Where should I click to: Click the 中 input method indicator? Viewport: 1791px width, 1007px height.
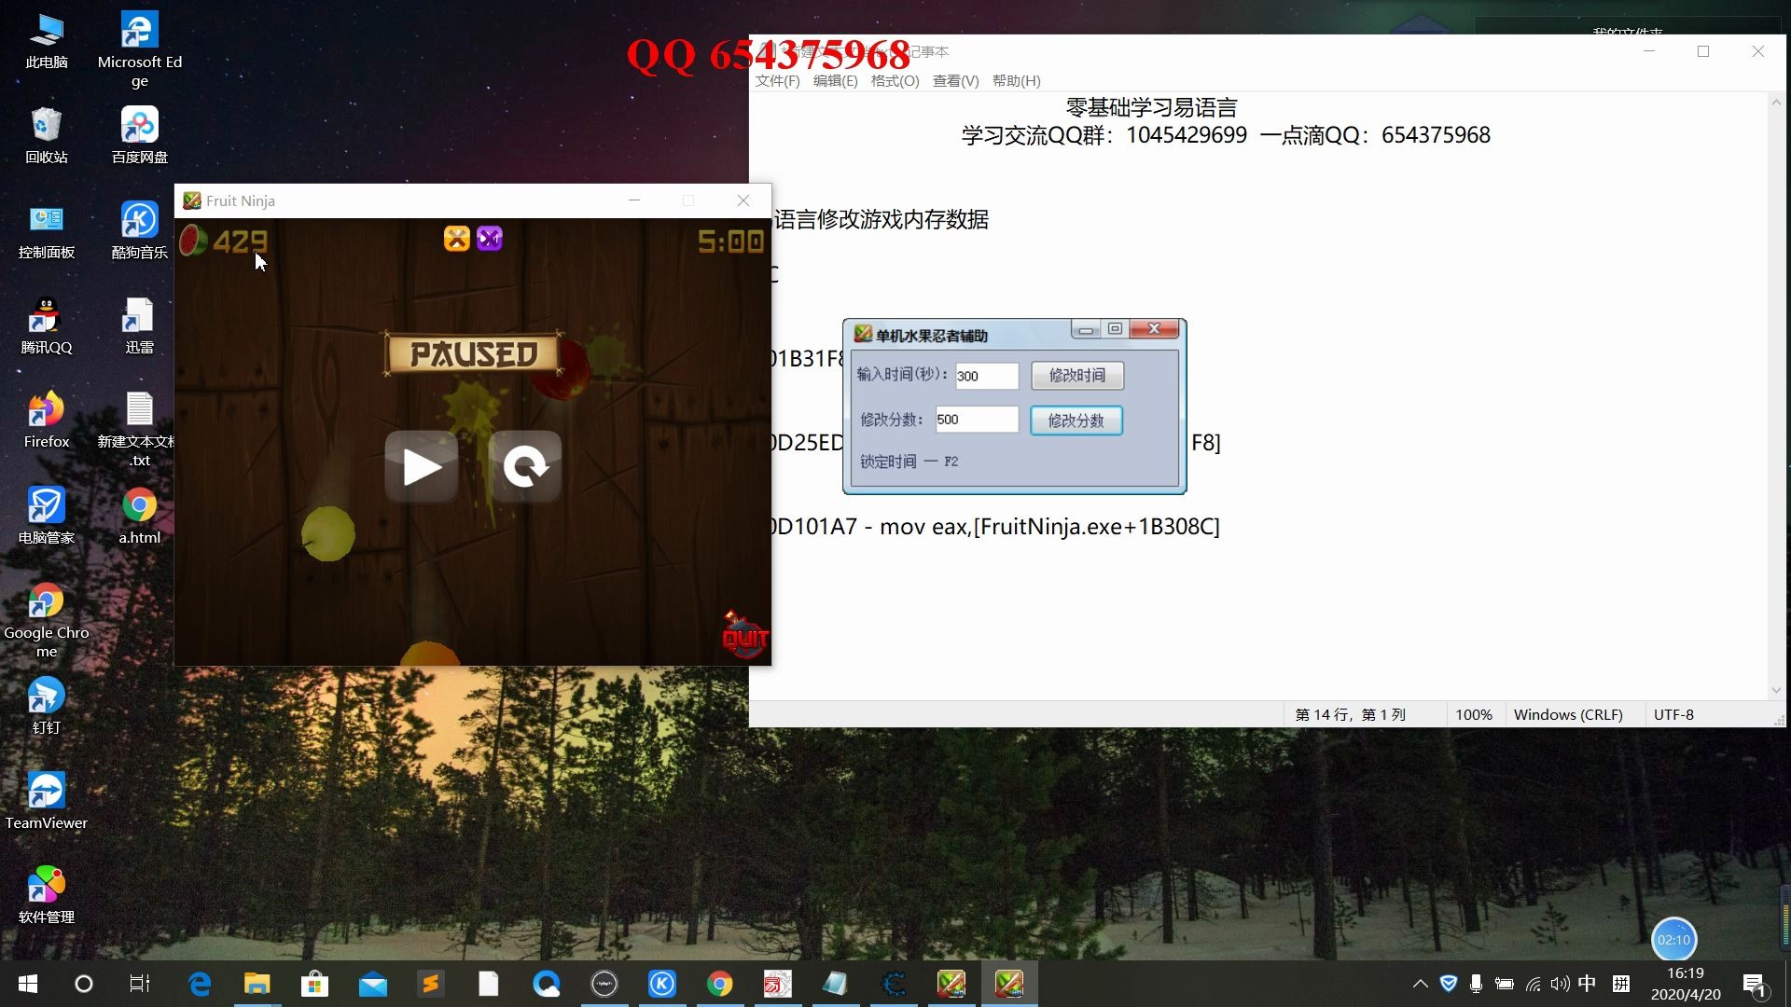(1588, 984)
